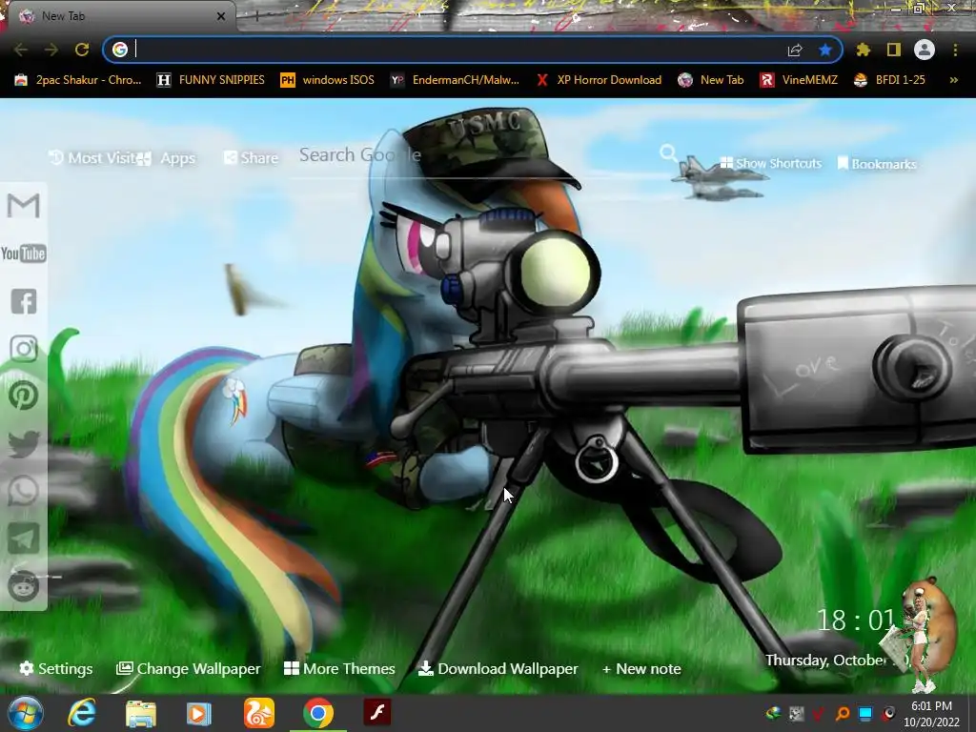This screenshot has width=976, height=732.
Task: Click the 18 : 01 clock widget
Action: [856, 620]
